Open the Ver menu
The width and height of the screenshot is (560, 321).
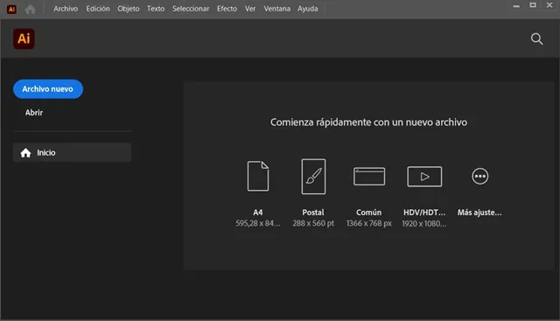click(x=250, y=9)
